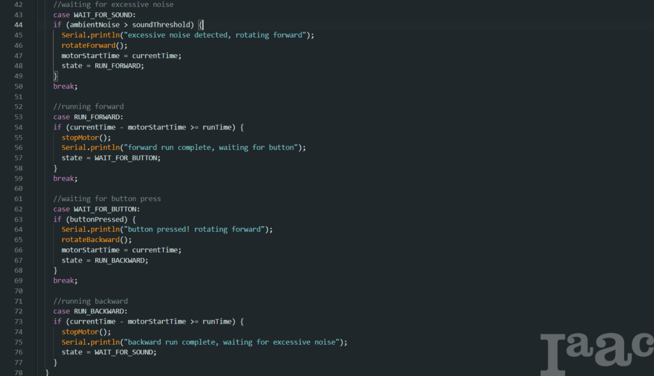
Task: Click the 'case WAIT_FOR_BUTTON:' label
Action: pyautogui.click(x=96, y=209)
